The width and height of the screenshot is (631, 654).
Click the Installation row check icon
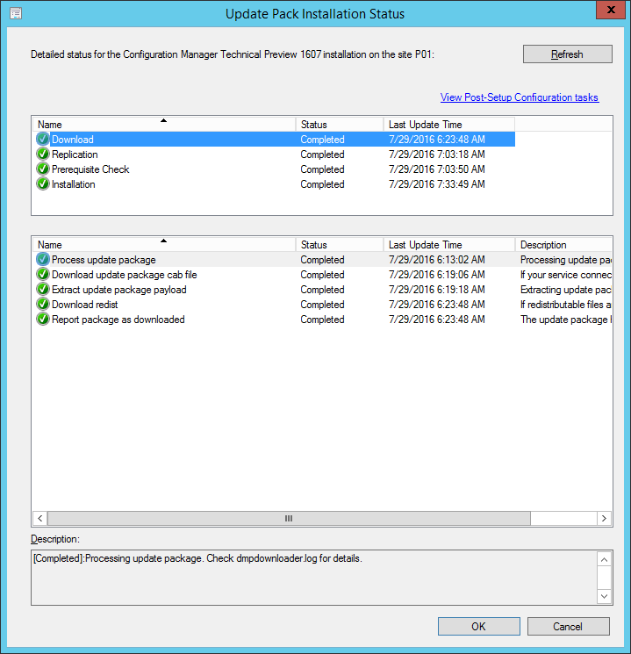coord(42,184)
